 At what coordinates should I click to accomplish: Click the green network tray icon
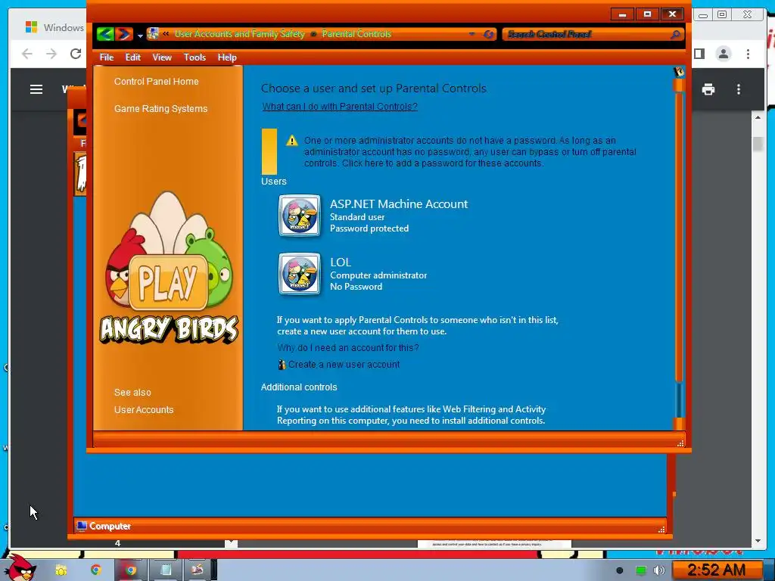tap(640, 570)
